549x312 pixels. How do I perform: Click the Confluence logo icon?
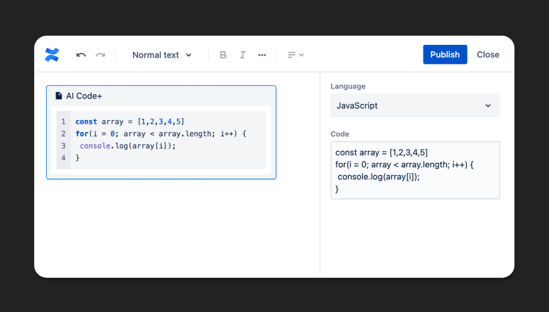pos(52,55)
